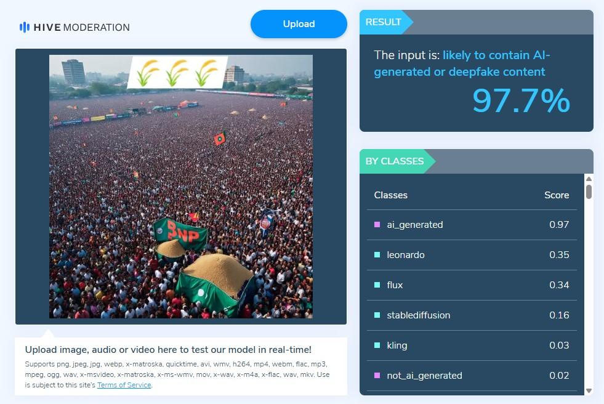The image size is (604, 404).
Task: Click the not_ai_generated pink marker
Action: (377, 376)
